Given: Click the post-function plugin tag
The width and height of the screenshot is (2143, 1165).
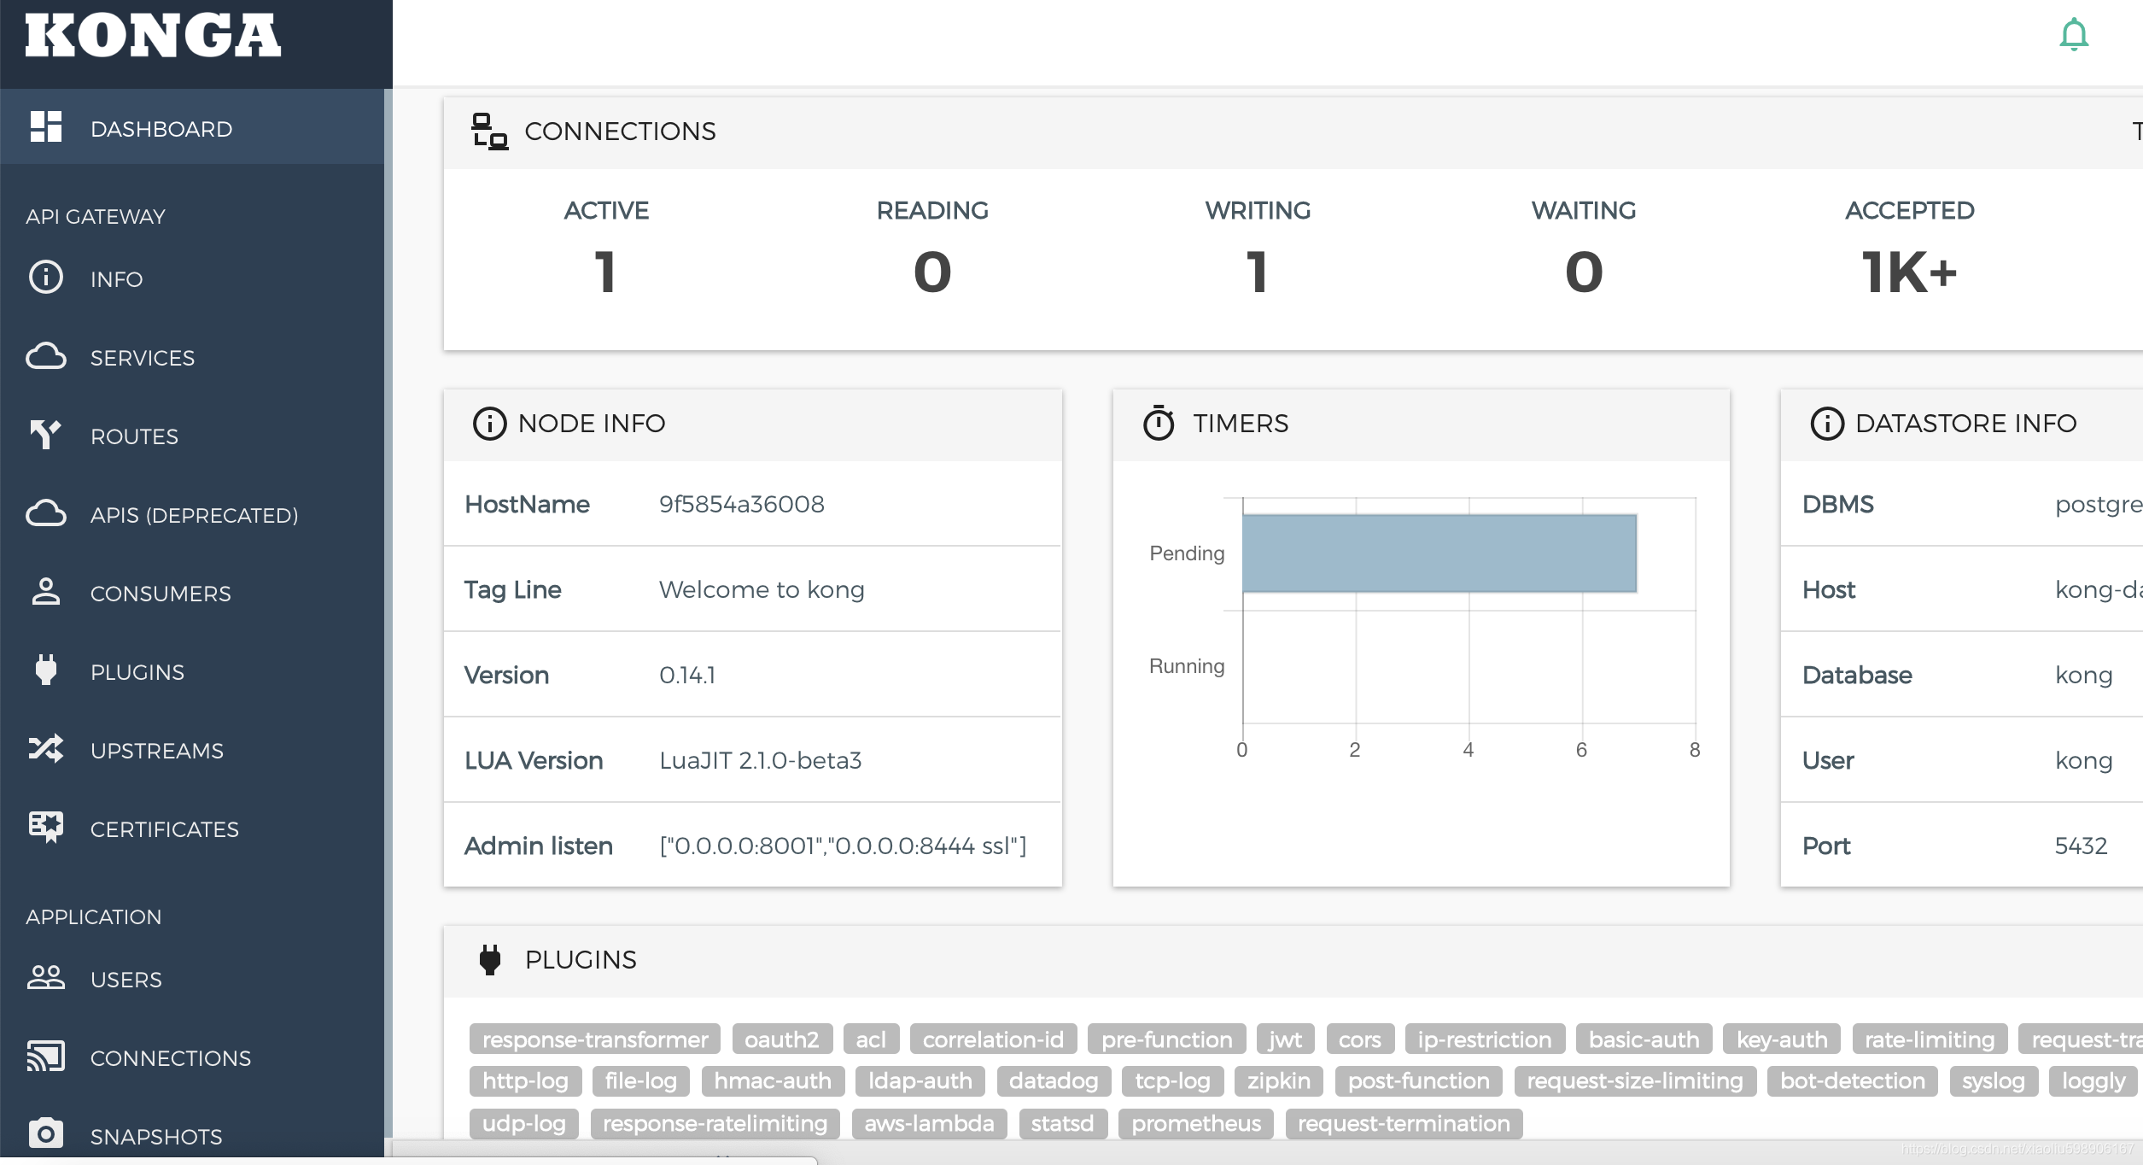Looking at the screenshot, I should (1419, 1080).
